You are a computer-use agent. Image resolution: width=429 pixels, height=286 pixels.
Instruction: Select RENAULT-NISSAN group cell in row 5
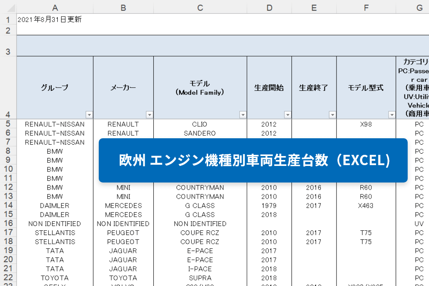coord(55,124)
